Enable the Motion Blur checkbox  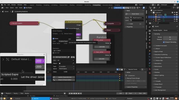coord(155,61)
